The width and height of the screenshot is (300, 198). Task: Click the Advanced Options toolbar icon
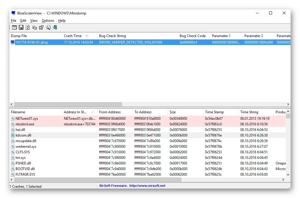tap(14, 27)
